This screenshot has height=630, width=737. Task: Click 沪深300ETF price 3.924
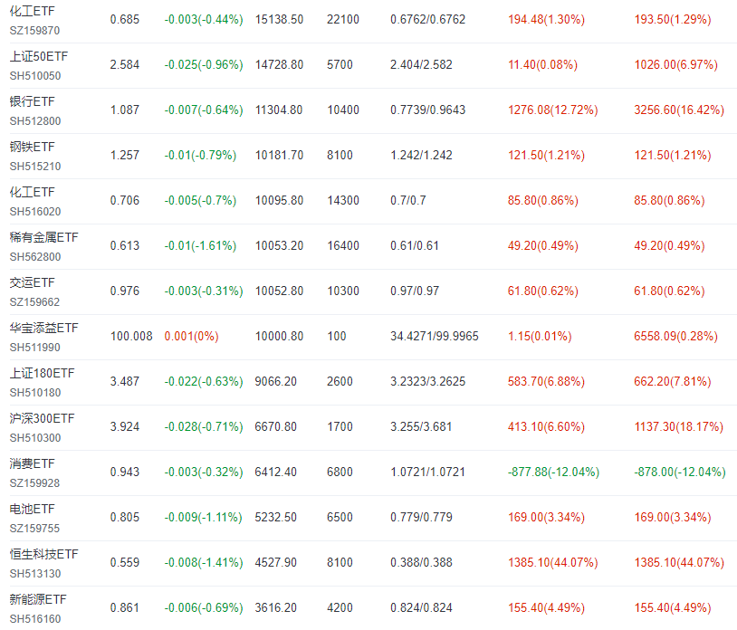click(125, 426)
